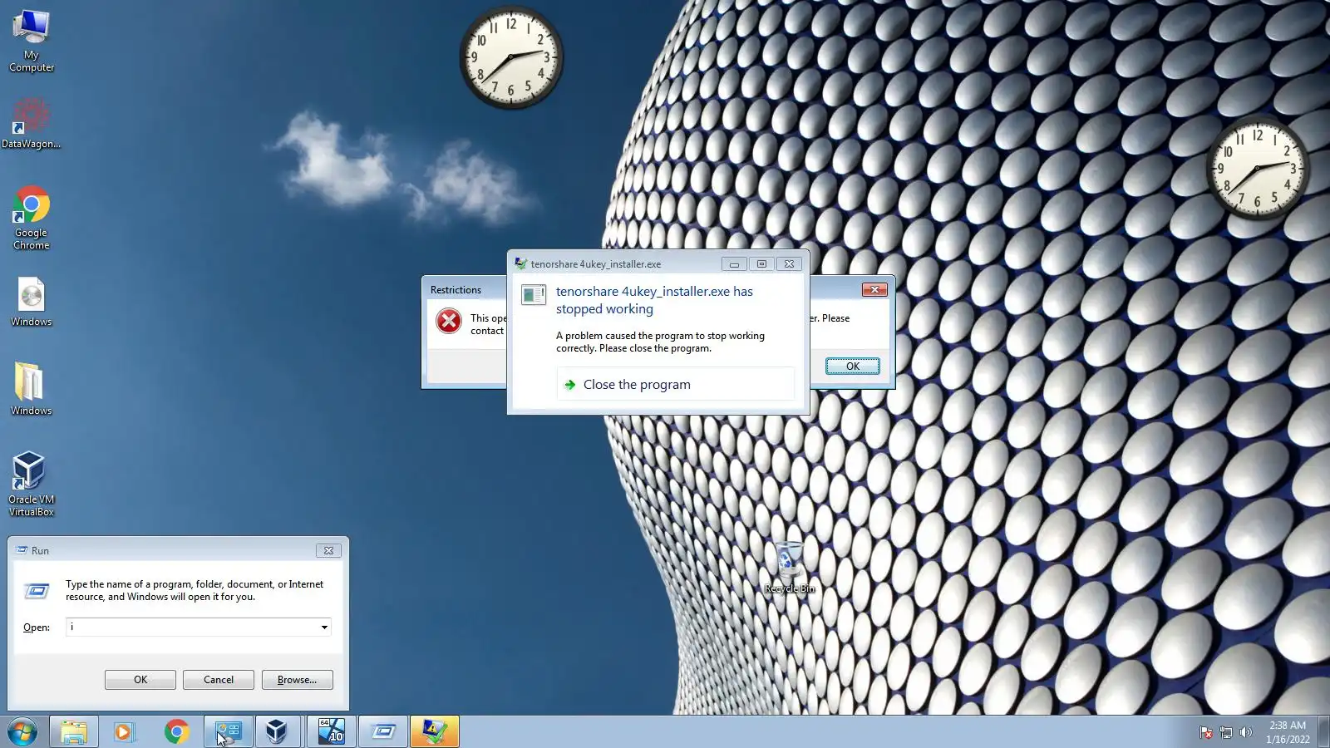Image resolution: width=1330 pixels, height=748 pixels.
Task: Open the volume control in the system tray
Action: (1245, 732)
